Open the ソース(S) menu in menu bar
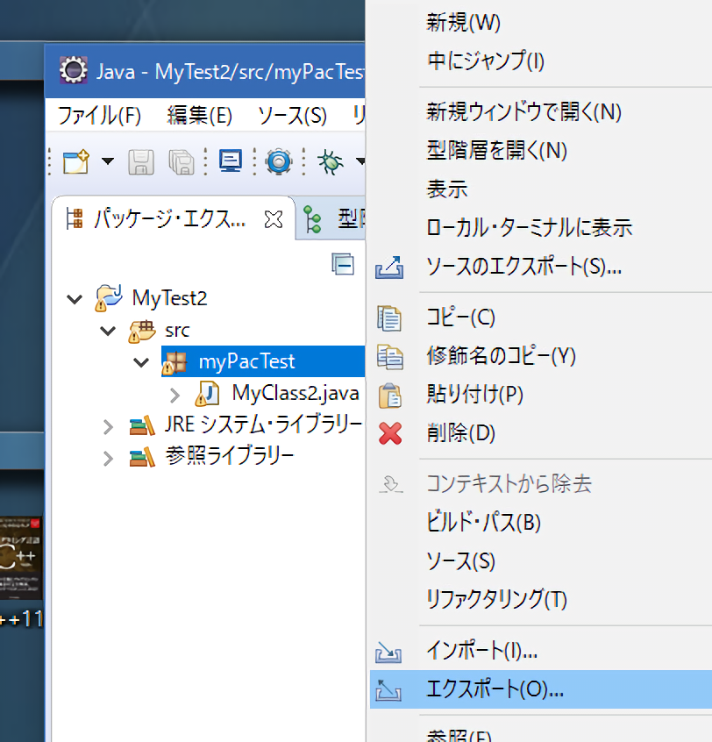The height and width of the screenshot is (742, 712). coord(292,115)
